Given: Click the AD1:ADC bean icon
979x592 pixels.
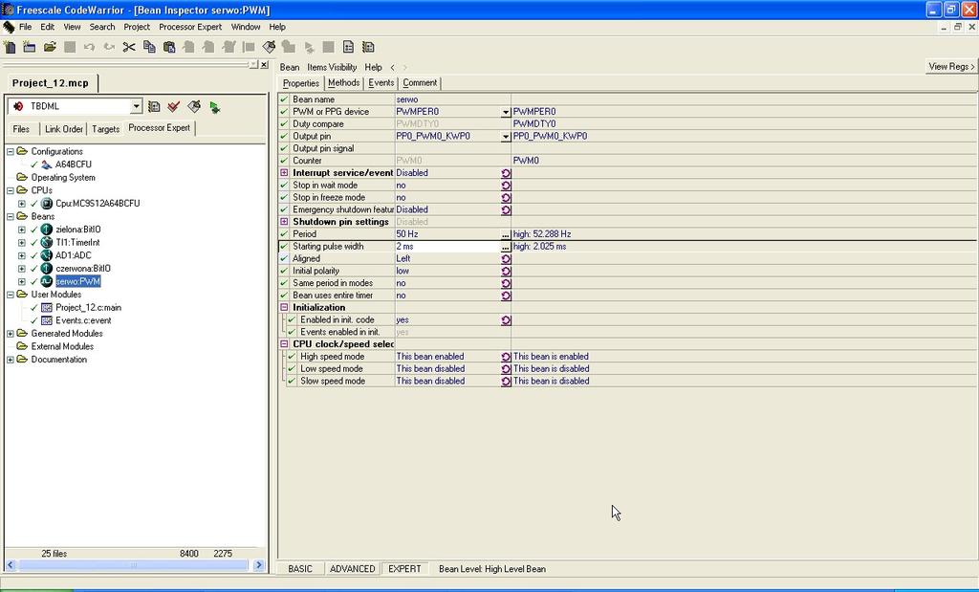Looking at the screenshot, I should click(x=47, y=255).
